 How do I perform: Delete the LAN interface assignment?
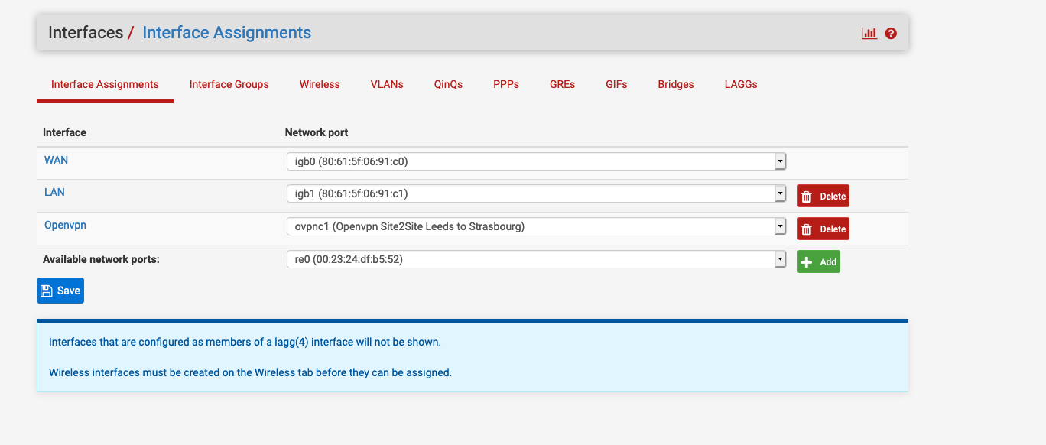[823, 196]
